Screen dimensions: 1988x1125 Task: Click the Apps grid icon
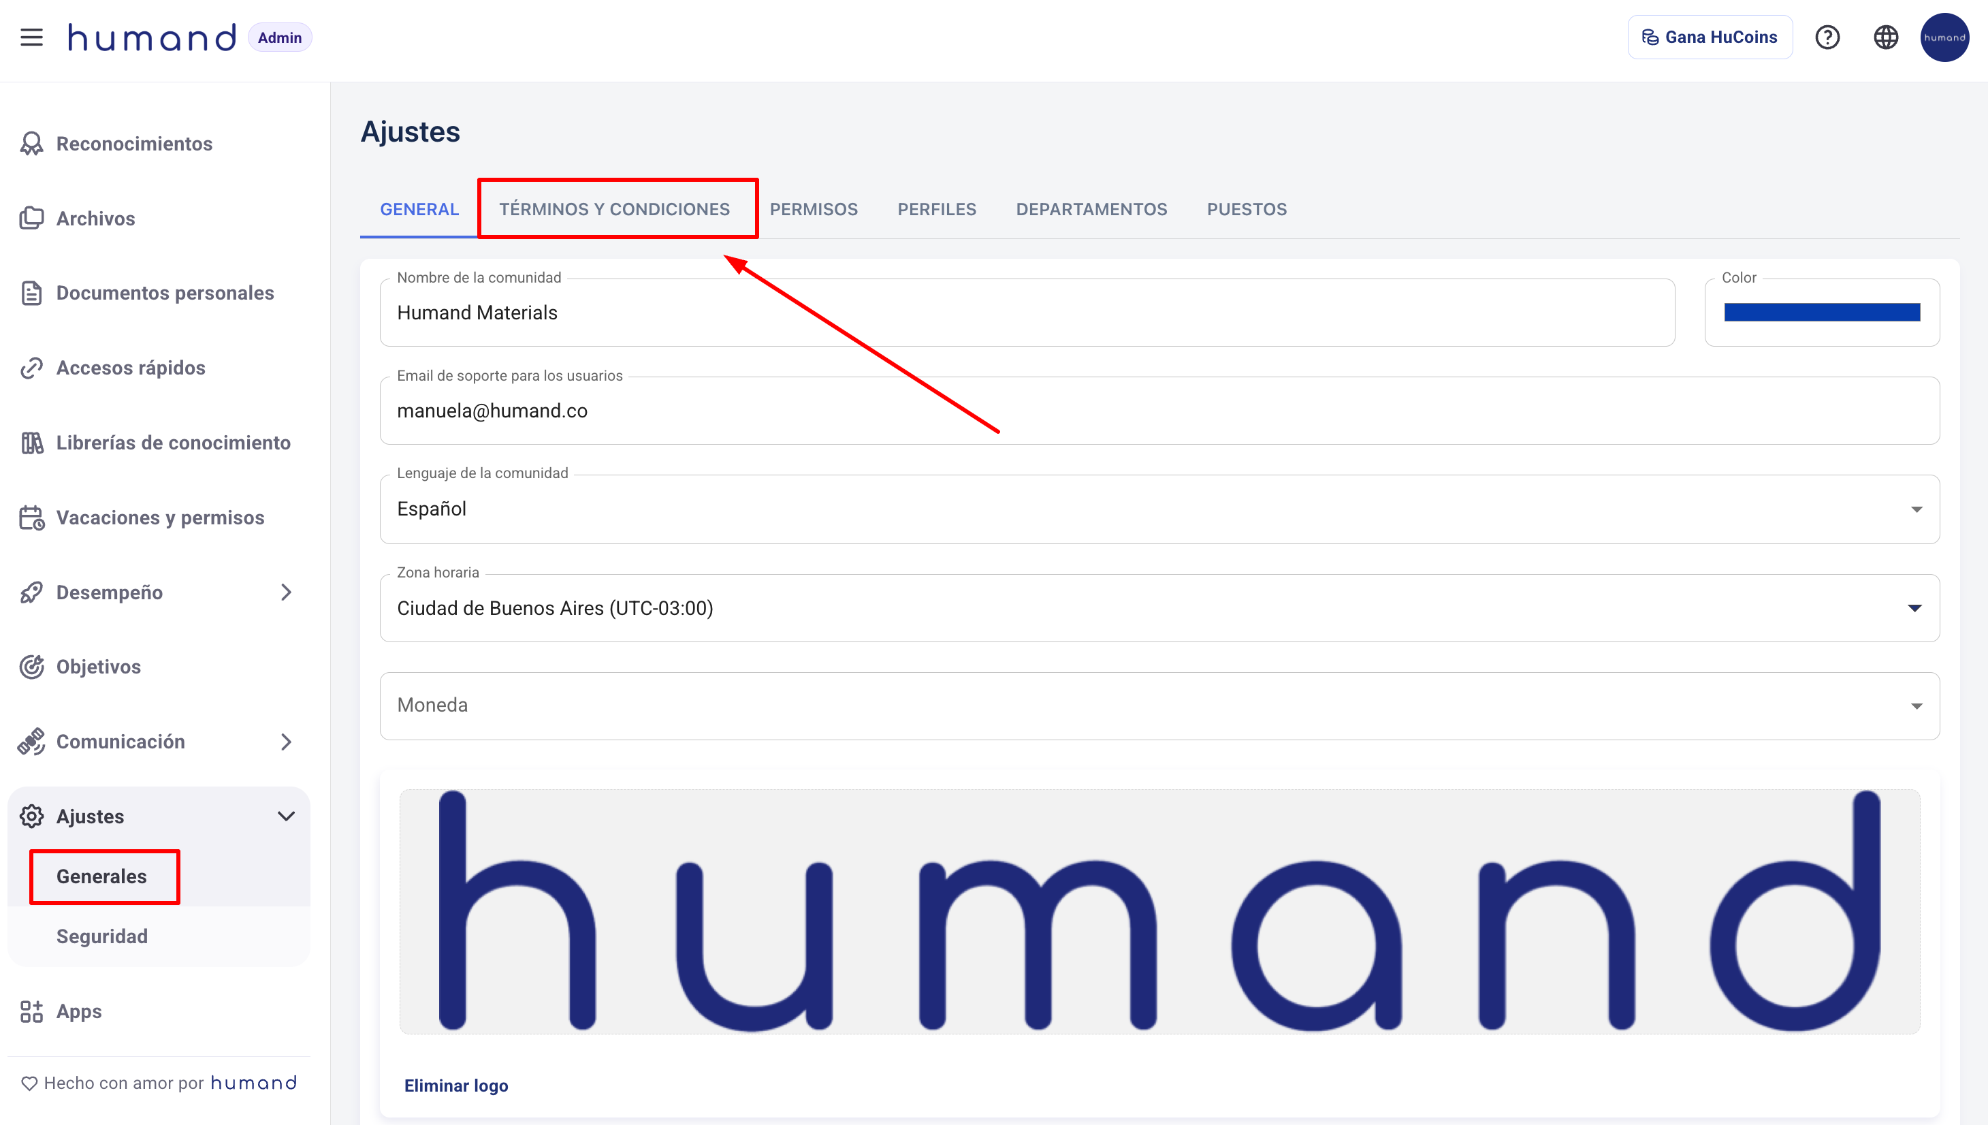click(32, 1011)
